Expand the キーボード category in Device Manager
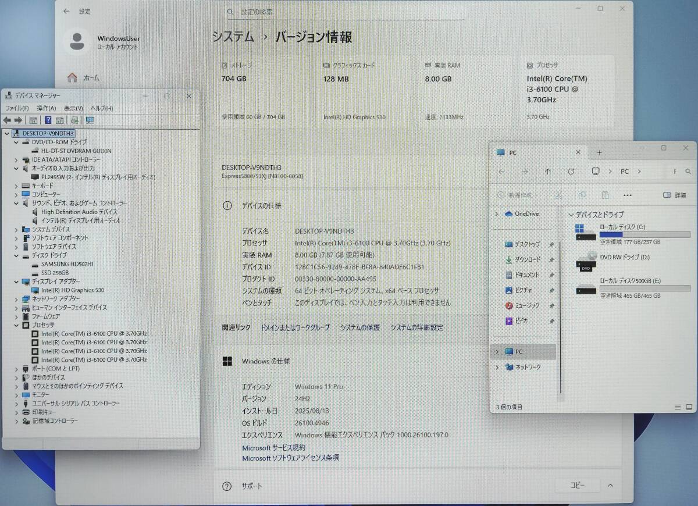698x506 pixels. pyautogui.click(x=16, y=186)
